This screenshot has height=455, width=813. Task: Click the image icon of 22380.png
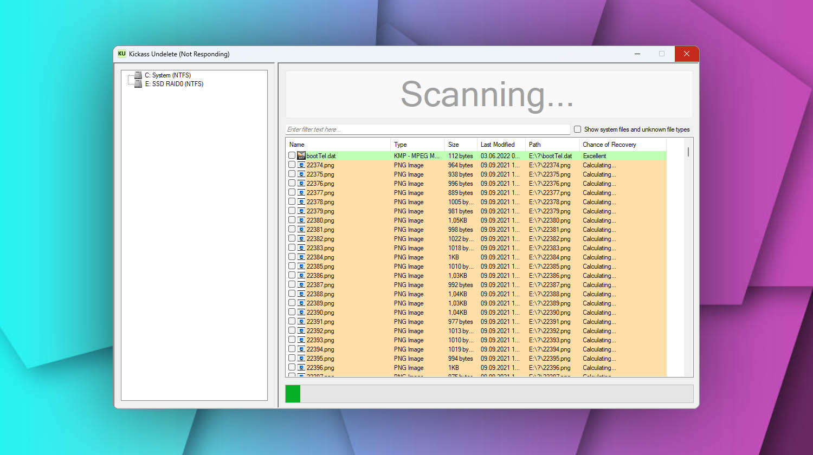(301, 220)
